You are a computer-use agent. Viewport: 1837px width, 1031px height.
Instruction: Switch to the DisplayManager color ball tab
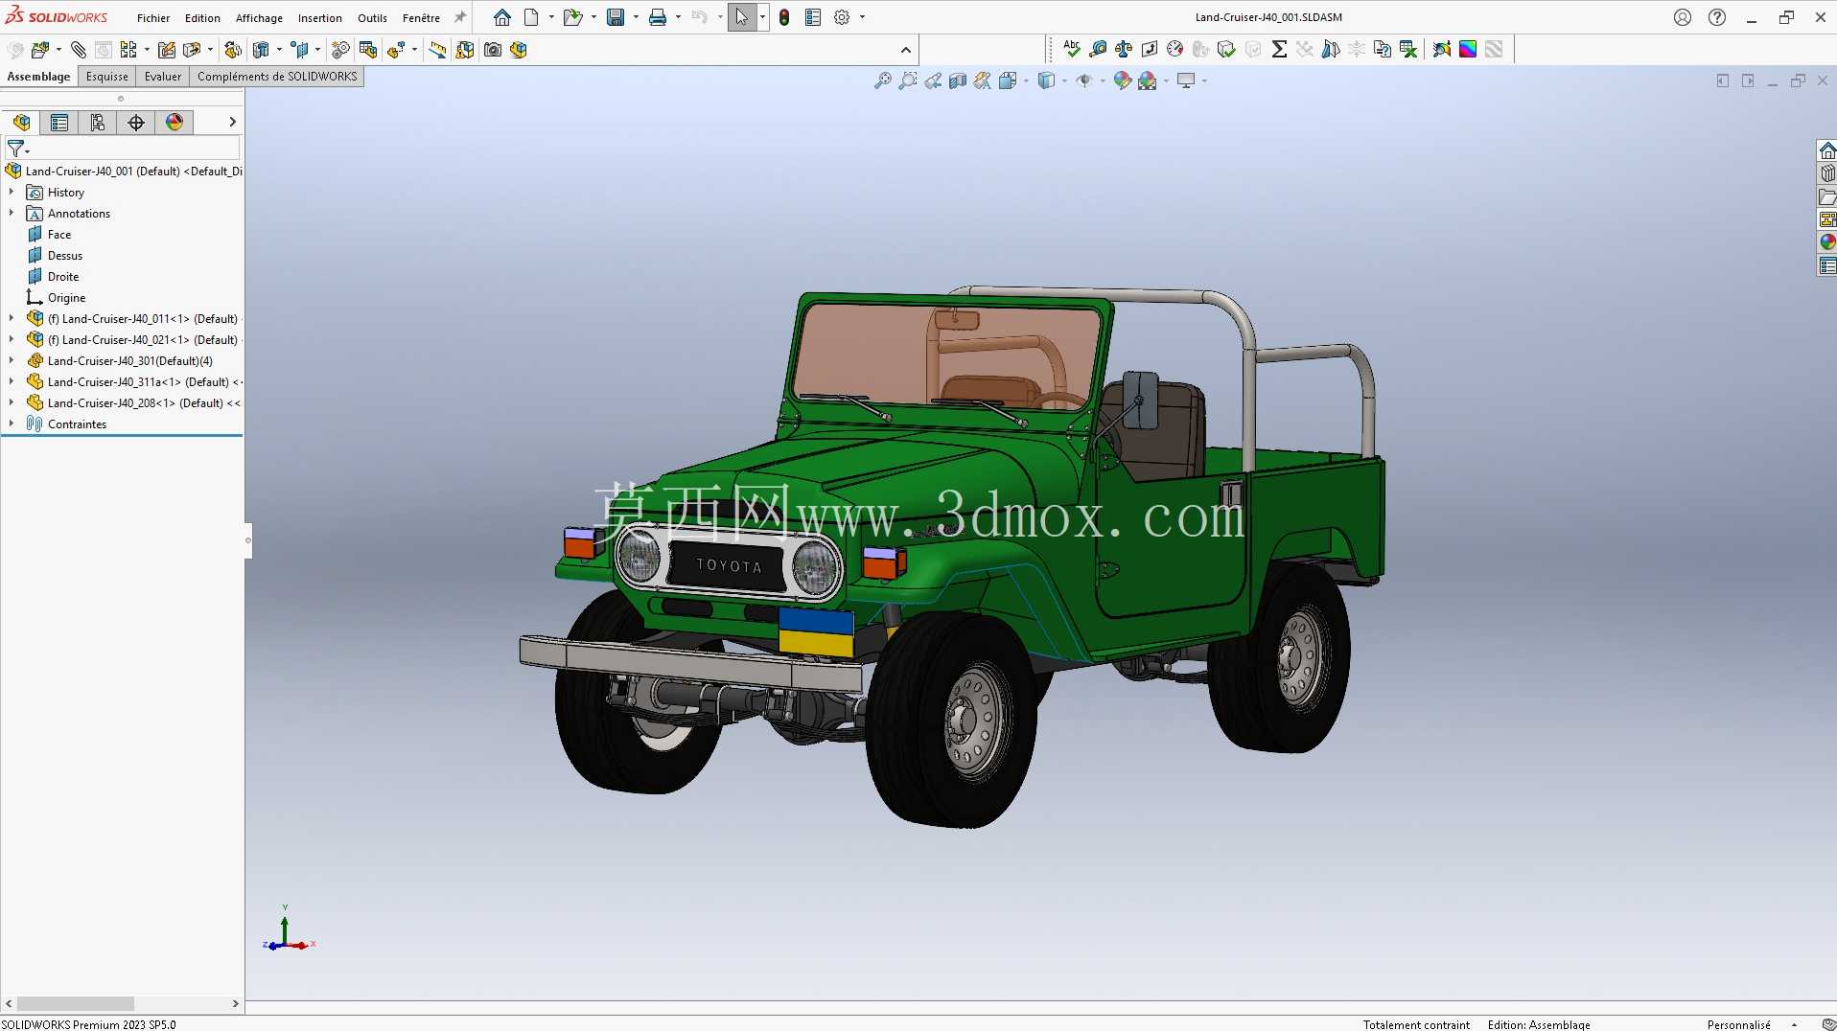[174, 122]
